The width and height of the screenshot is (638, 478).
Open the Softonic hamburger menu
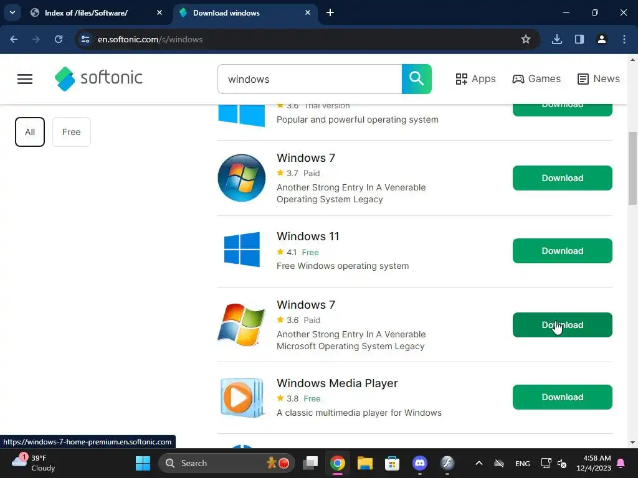click(25, 79)
